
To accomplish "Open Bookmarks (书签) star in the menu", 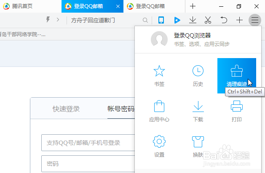I will [x=159, y=76].
